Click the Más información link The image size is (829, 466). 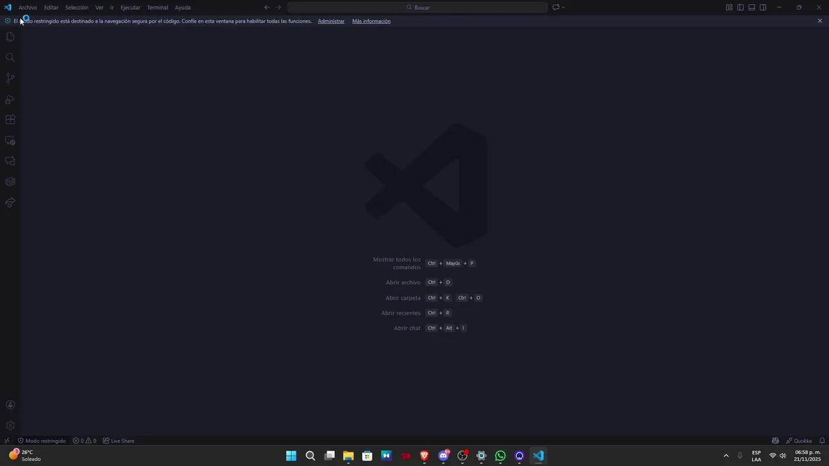coord(371,21)
